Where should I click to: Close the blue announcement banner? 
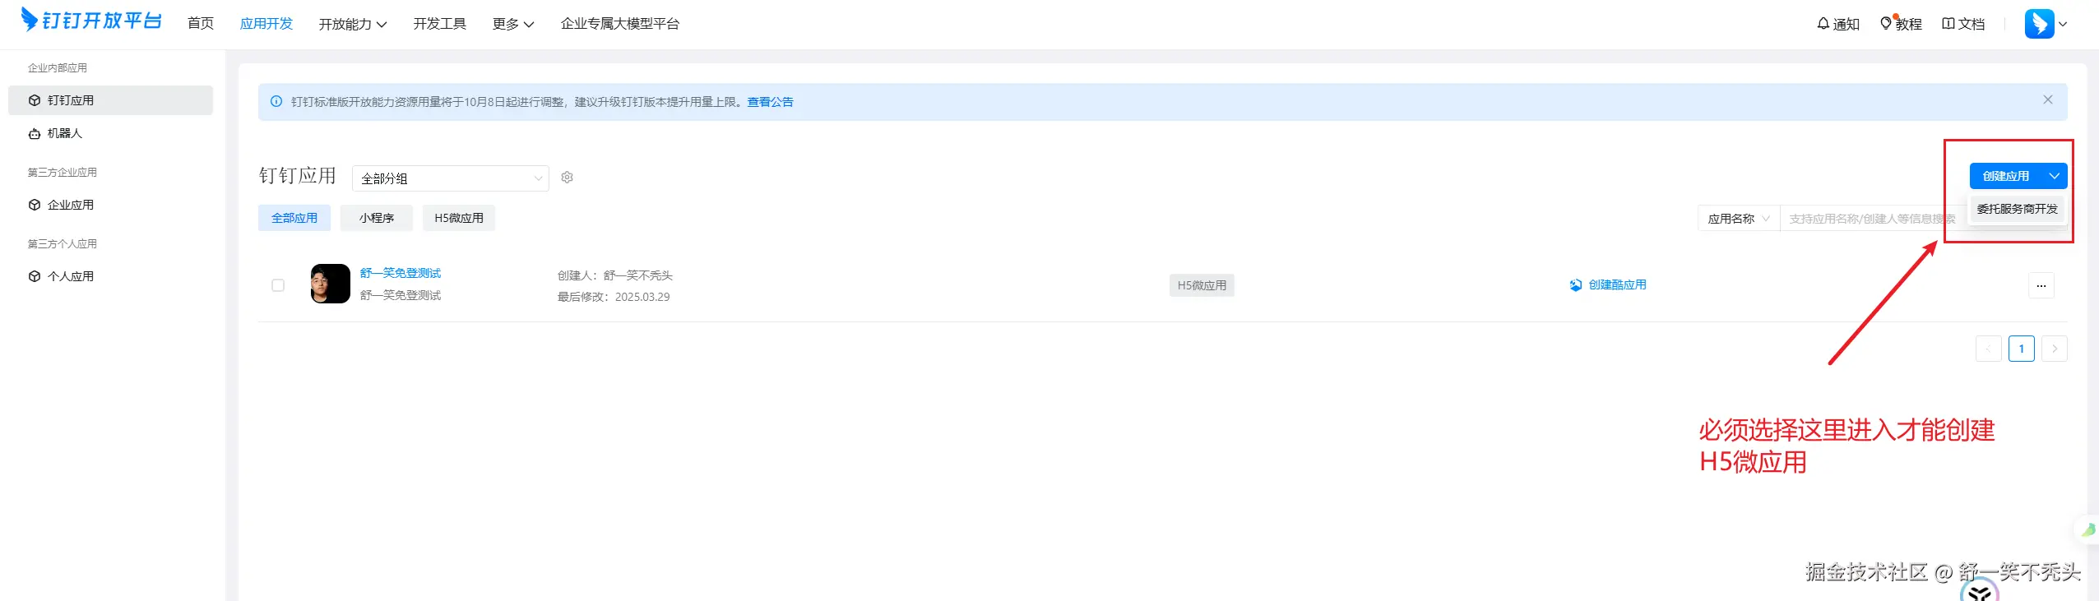coord(2047,100)
